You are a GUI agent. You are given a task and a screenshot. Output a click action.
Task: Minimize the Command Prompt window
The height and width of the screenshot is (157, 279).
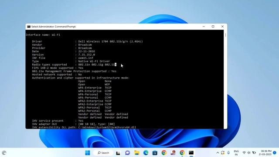pyautogui.click(x=204, y=27)
